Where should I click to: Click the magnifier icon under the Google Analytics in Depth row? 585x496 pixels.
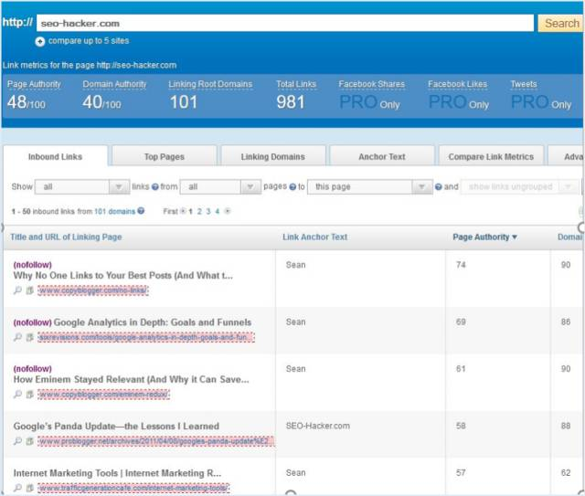(x=17, y=337)
